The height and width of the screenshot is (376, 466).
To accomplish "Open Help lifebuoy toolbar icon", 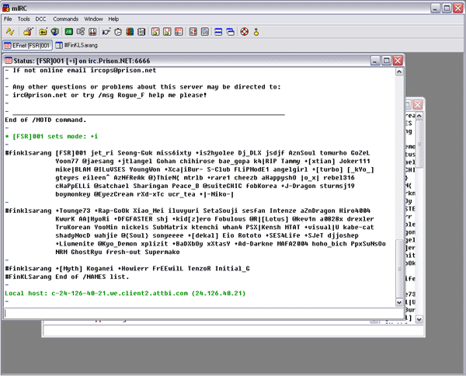I will [x=245, y=32].
